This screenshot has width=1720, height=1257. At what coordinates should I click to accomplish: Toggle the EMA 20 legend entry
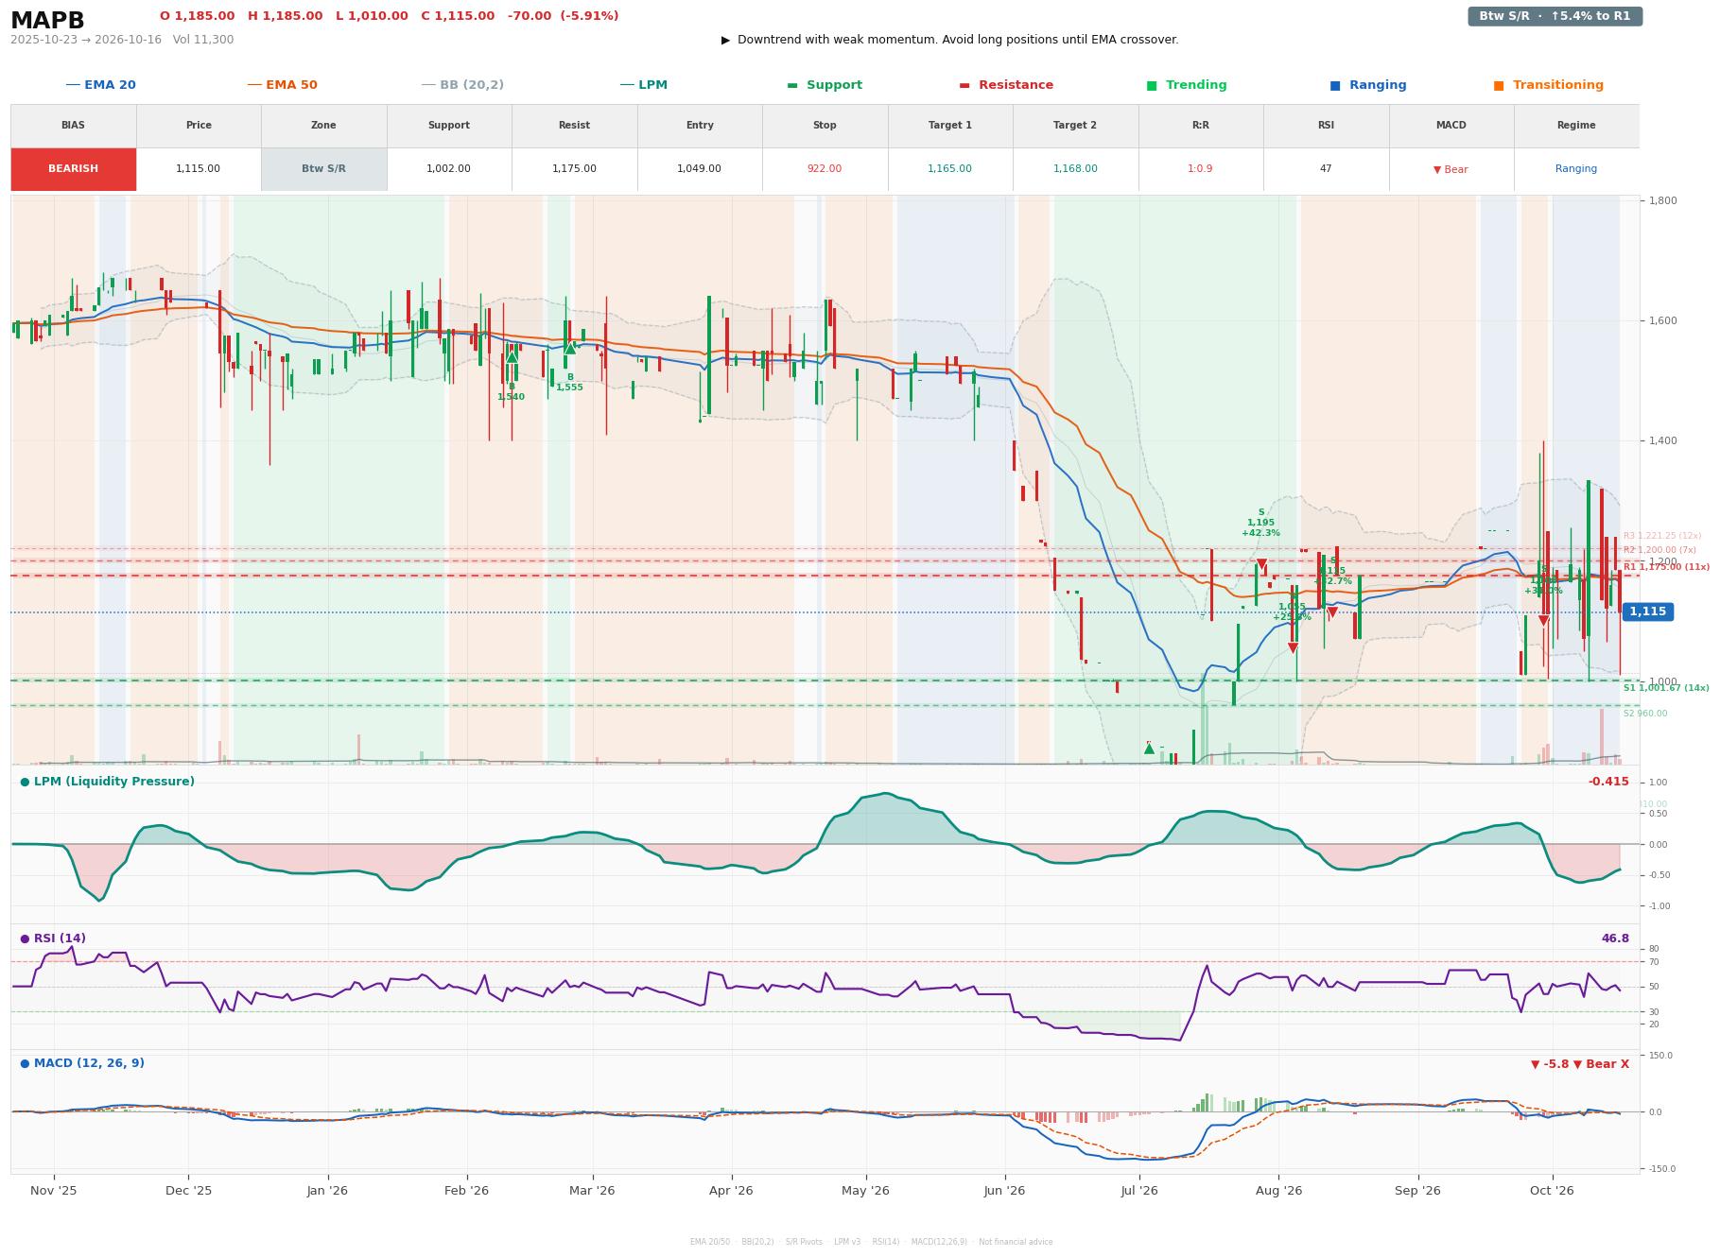(101, 85)
